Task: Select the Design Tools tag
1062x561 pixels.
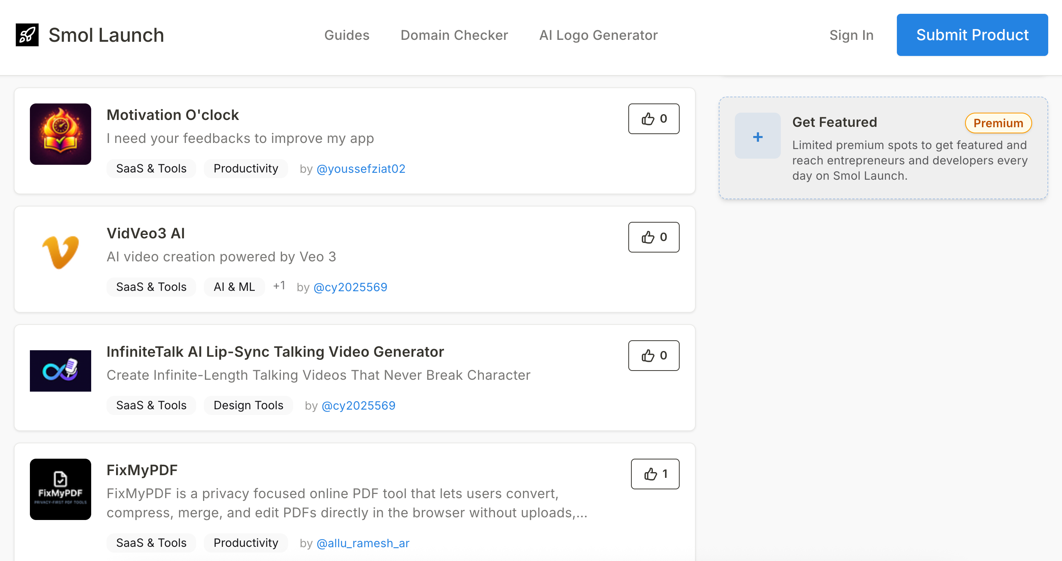Action: point(248,405)
